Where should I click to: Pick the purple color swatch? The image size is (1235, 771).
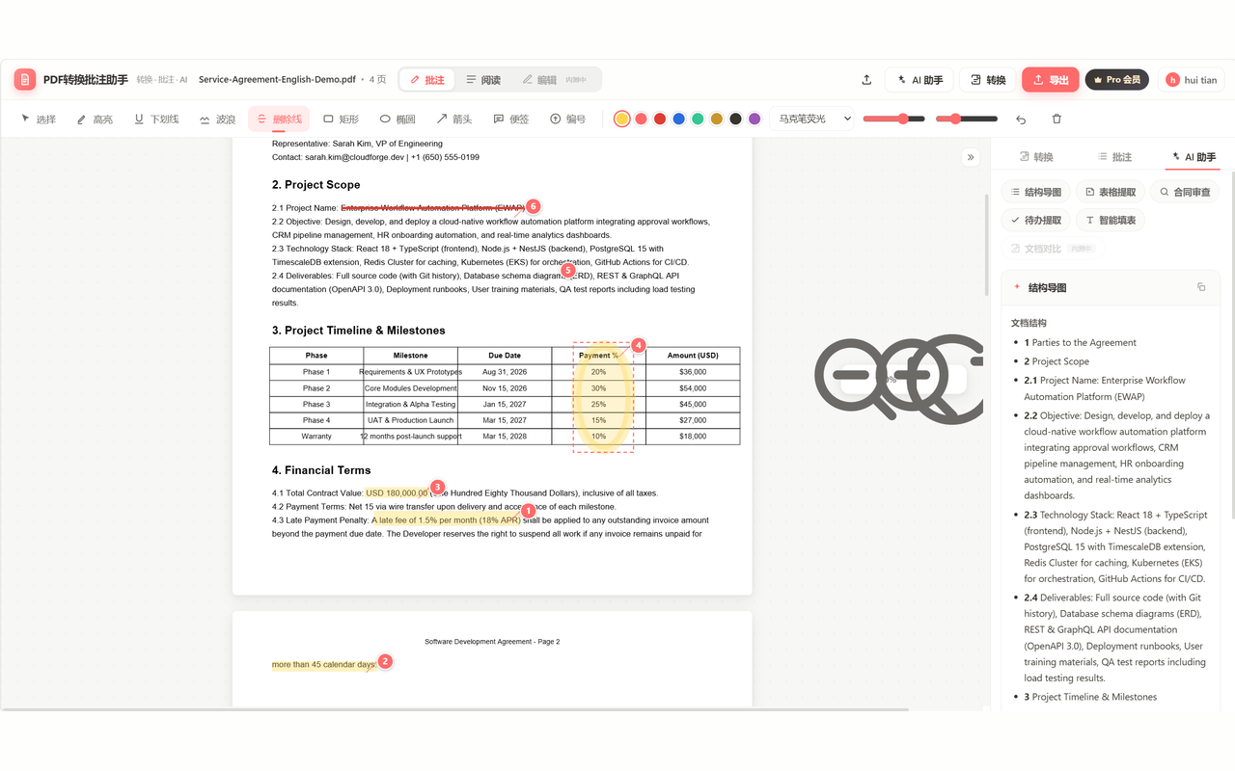tap(755, 119)
